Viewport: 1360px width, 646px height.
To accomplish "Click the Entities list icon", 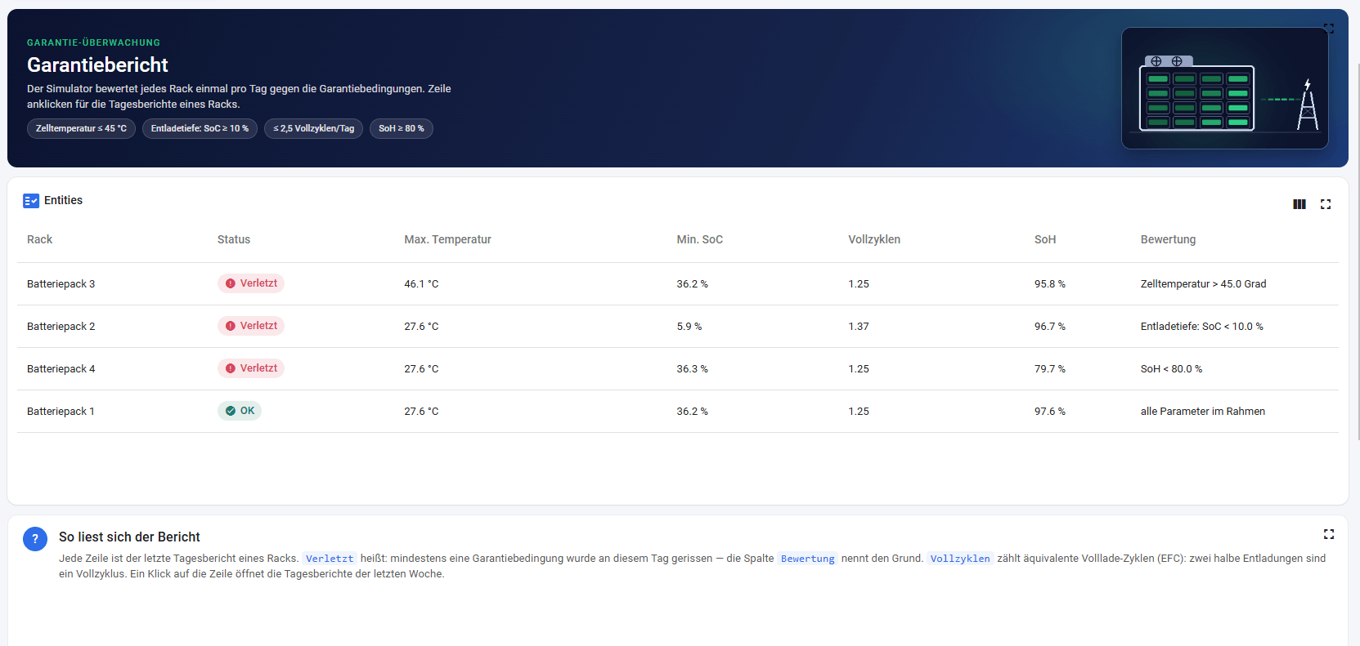I will point(31,201).
